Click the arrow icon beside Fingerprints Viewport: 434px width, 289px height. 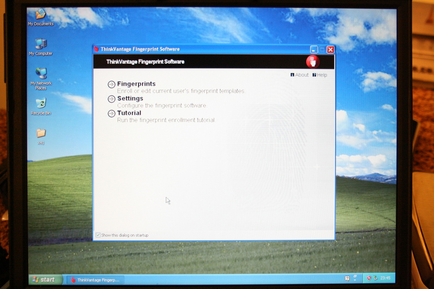tap(112, 84)
